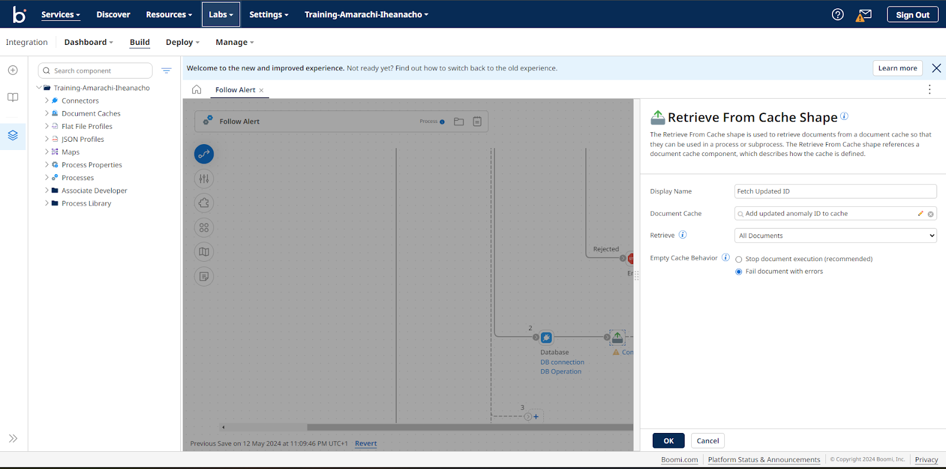This screenshot has width=946, height=469.
Task: Select the Database connector shape on canvas
Action: 546,337
